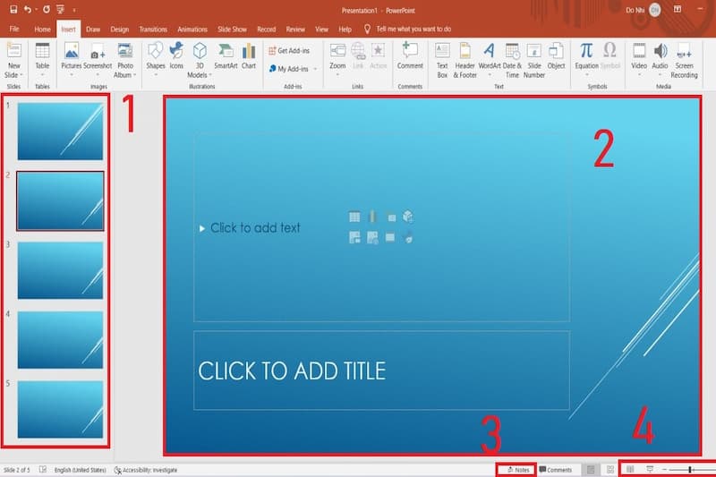Click the Insert Video icon in slide placeholder

[x=390, y=237]
